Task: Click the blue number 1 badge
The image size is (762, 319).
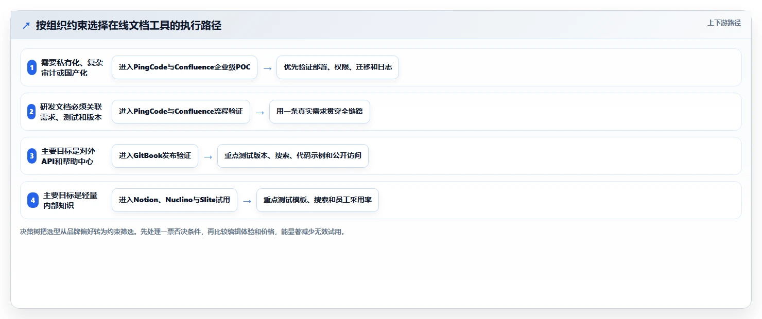Action: click(32, 67)
